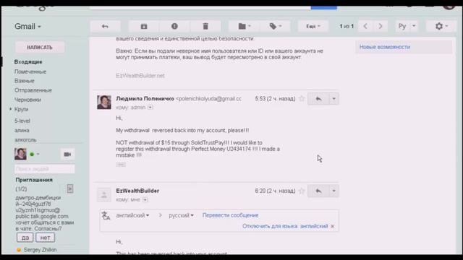Click the next invitation arrow button
Image resolution: width=463 pixels, height=260 pixels.
coord(70,188)
